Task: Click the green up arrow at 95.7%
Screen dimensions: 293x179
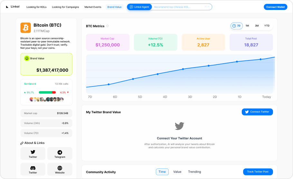Action: pos(25,92)
